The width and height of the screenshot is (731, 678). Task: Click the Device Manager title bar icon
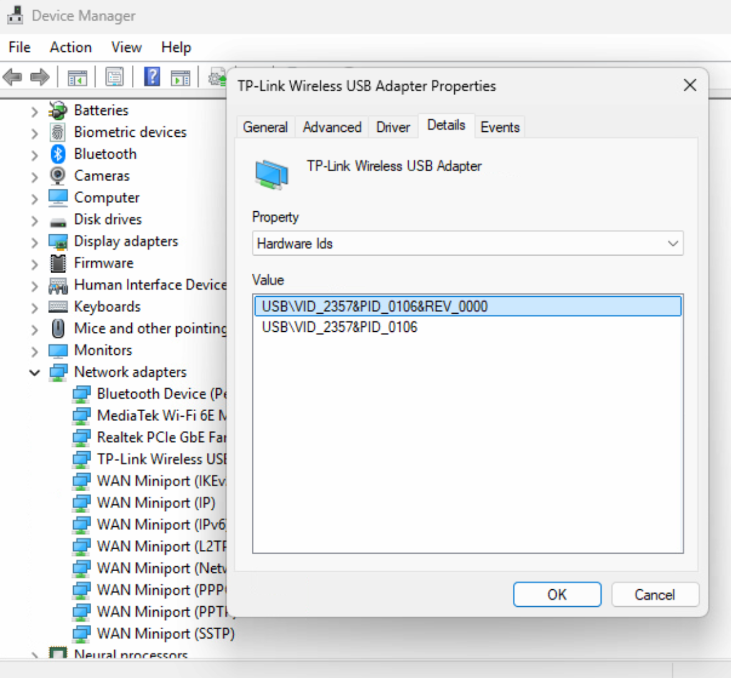[15, 14]
